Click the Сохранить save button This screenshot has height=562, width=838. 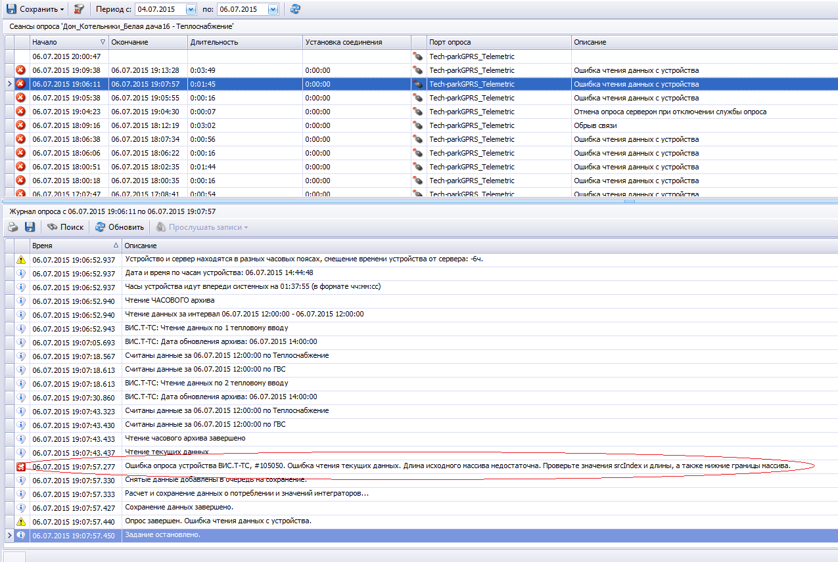pyautogui.click(x=34, y=9)
